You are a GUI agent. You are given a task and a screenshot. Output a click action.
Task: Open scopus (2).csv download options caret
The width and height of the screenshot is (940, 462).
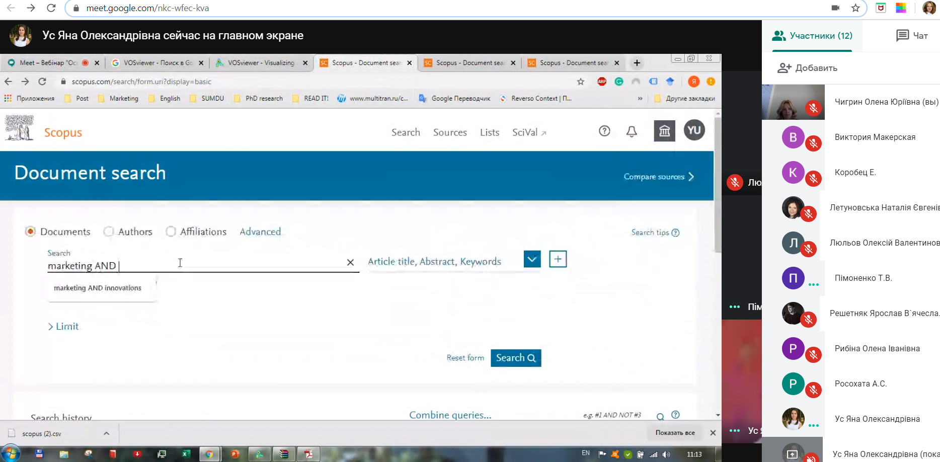[106, 433]
